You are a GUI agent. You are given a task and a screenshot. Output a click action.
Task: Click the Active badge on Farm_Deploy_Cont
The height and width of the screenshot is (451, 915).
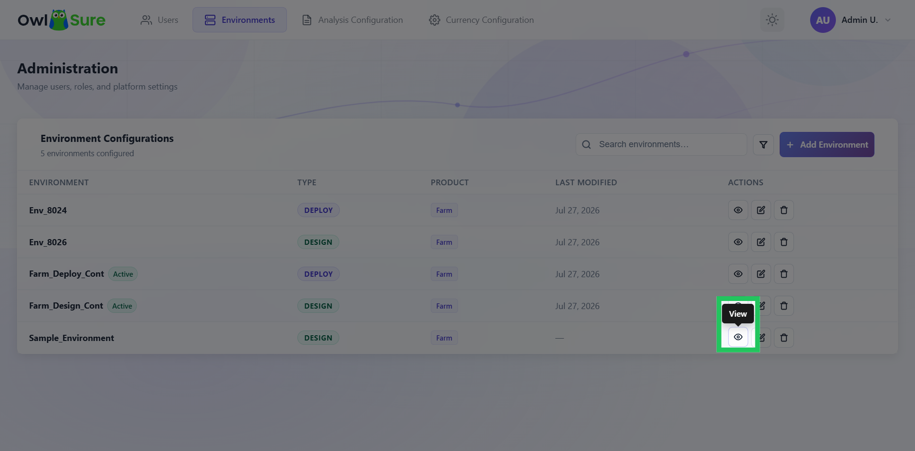pos(123,274)
